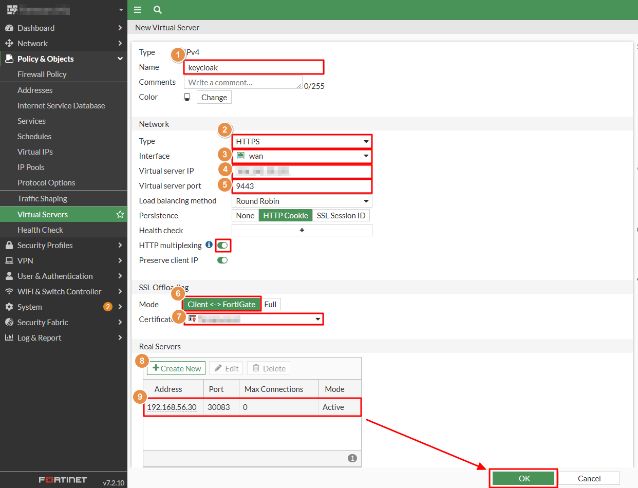Expand the Network menu chevron
The width and height of the screenshot is (638, 488).
tap(120, 43)
